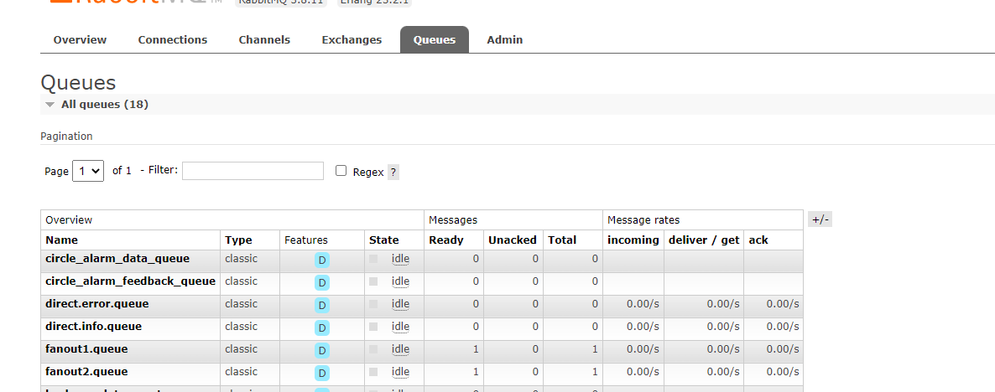Image resolution: width=995 pixels, height=392 pixels.
Task: Sort queues by Name column header
Action: pyautogui.click(x=62, y=240)
